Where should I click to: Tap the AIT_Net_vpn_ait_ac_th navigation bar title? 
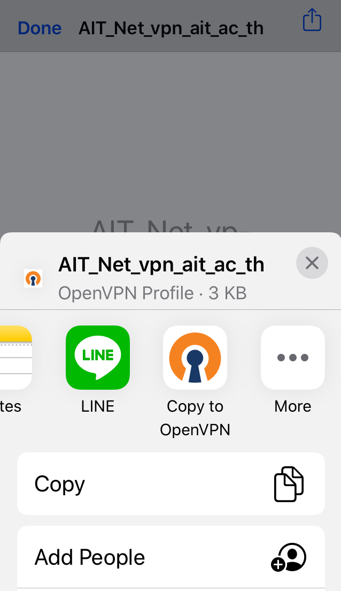click(171, 28)
